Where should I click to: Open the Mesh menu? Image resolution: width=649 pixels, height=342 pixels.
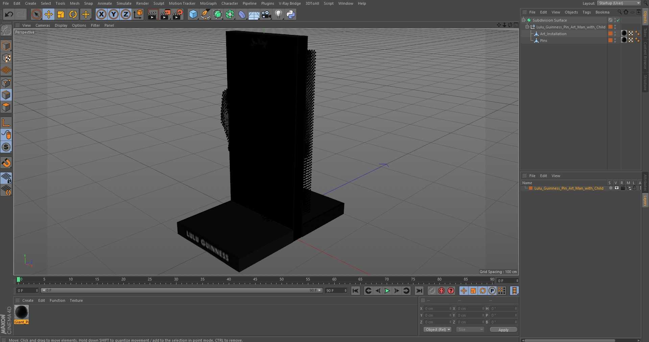click(74, 3)
